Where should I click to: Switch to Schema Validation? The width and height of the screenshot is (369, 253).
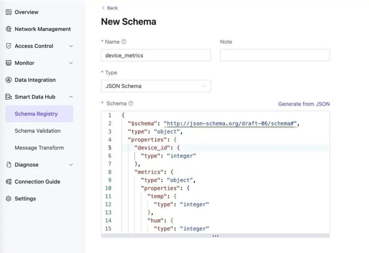[37, 131]
